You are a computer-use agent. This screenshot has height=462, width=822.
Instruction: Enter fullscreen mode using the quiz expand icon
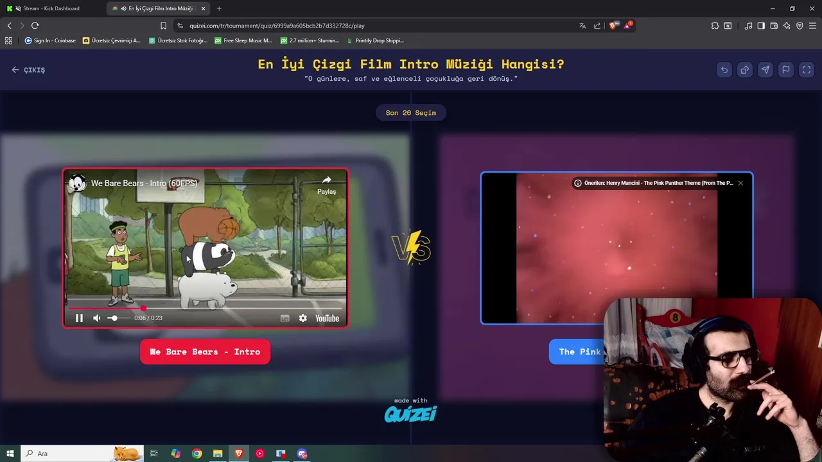(807, 70)
